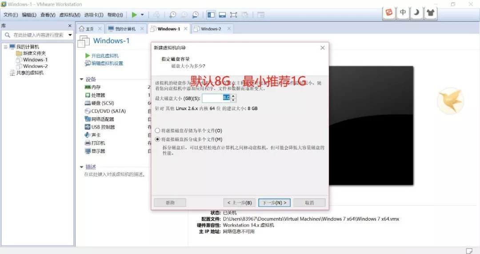Click the 上一步(B) button

[x=240, y=202]
